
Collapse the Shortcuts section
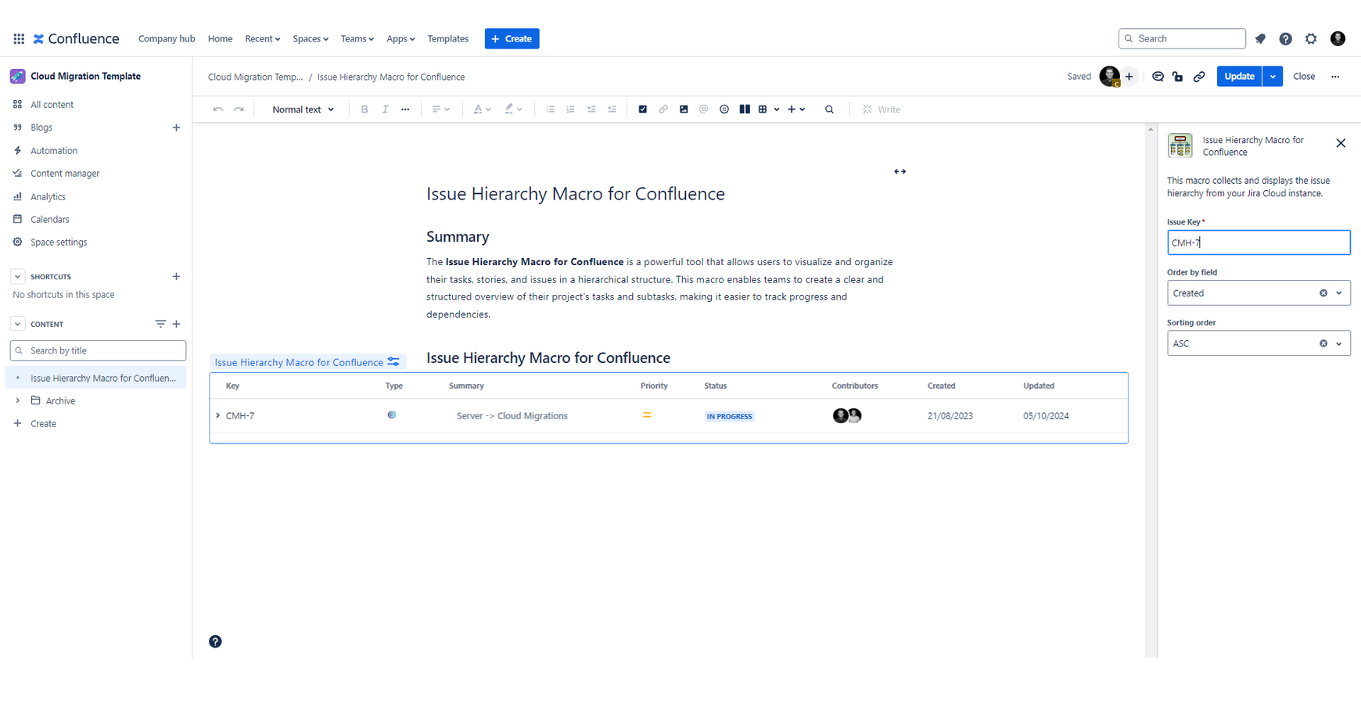pos(17,276)
